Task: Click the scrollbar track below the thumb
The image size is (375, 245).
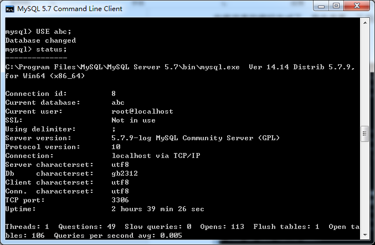Action: click(x=365, y=186)
